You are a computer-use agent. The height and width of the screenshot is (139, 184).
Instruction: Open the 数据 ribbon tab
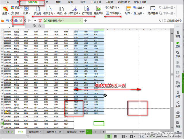tap(58, 2)
